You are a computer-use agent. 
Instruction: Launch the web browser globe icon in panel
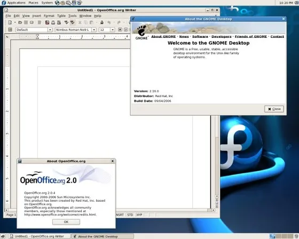click(57, 3)
